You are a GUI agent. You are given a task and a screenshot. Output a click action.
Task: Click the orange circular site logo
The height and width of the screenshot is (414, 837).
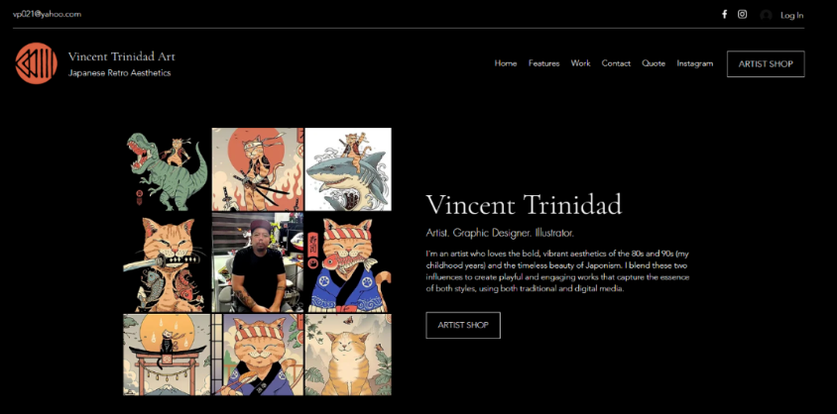tap(37, 63)
